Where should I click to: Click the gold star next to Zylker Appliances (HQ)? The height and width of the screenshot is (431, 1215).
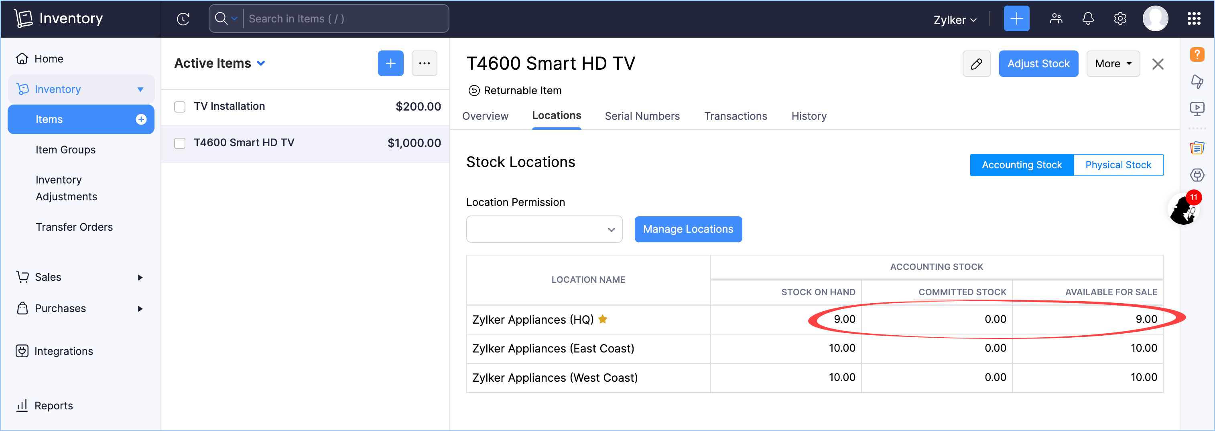click(602, 319)
